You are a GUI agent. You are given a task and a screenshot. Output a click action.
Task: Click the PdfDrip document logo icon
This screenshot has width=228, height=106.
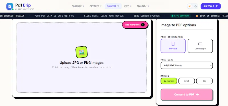point(10,6)
